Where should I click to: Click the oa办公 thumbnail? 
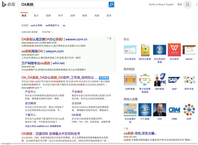pyautogui.click(x=189, y=50)
